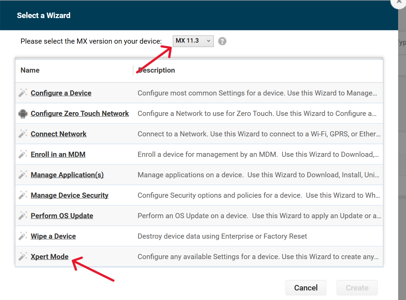406x300 pixels.
Task: Select the Wipe a Device wizard
Action: (x=53, y=236)
